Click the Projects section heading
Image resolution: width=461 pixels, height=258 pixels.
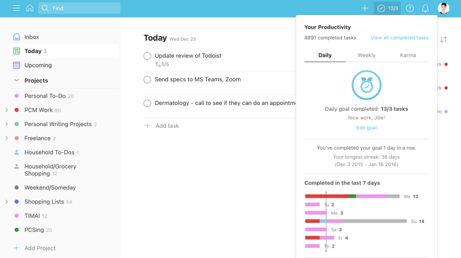pyautogui.click(x=36, y=80)
